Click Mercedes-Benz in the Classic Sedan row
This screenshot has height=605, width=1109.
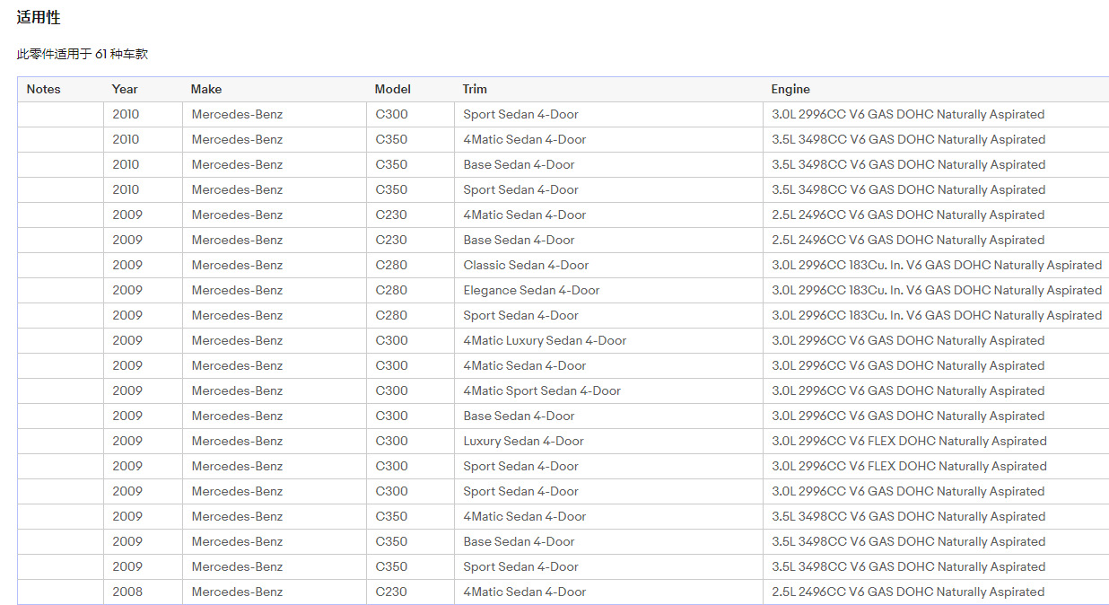point(275,266)
